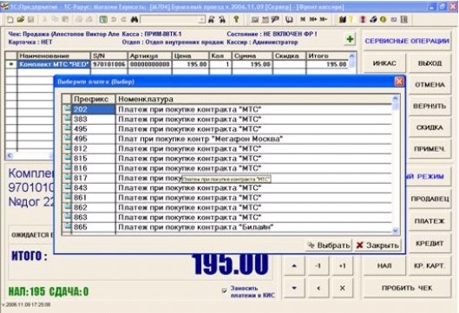This screenshot has height=313, width=459.
Task: Click the M memory toolbar icon
Action: pyautogui.click(x=303, y=19)
